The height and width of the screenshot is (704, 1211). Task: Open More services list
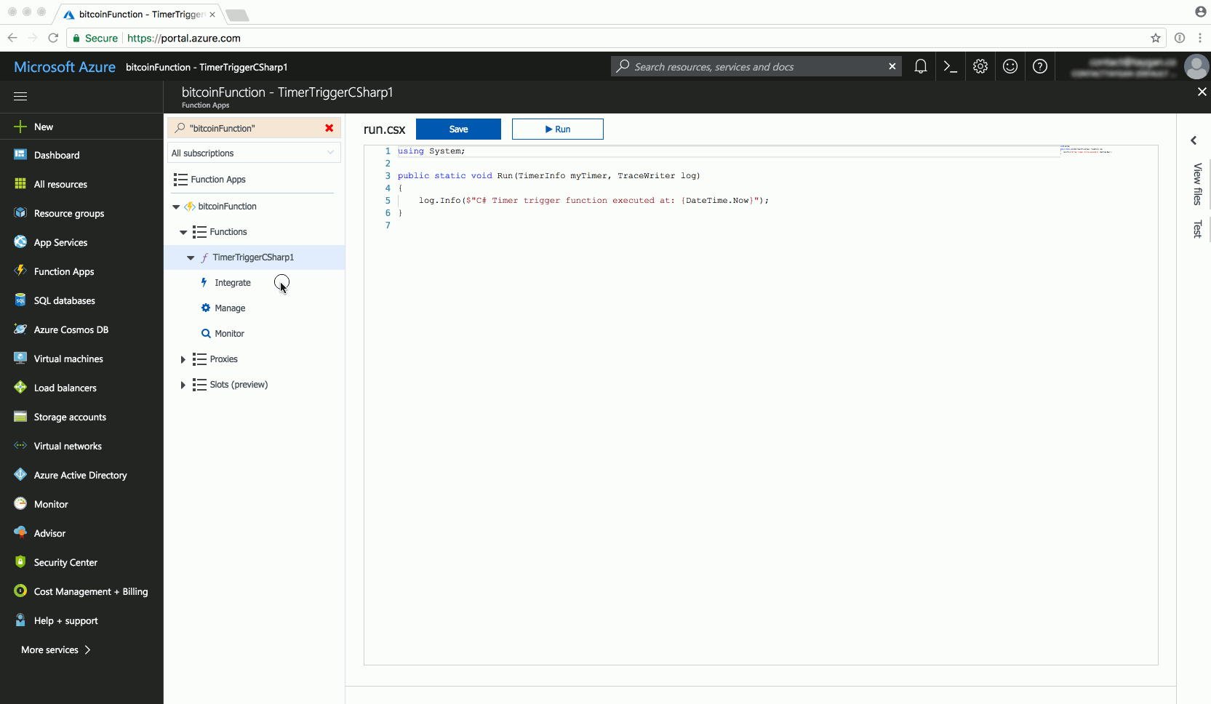[56, 649]
